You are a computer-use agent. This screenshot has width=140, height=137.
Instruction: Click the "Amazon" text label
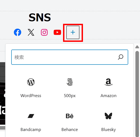(108, 96)
